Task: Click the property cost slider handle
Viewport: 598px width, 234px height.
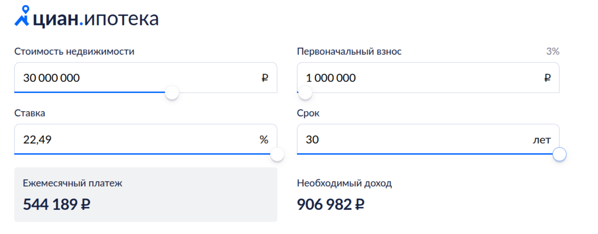Action: click(172, 93)
